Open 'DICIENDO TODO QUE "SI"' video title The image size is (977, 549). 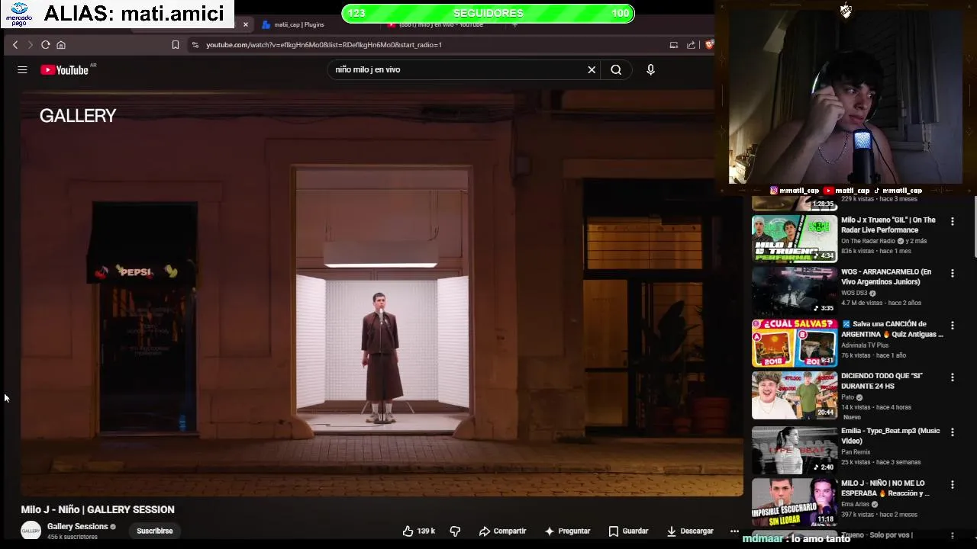(x=882, y=381)
